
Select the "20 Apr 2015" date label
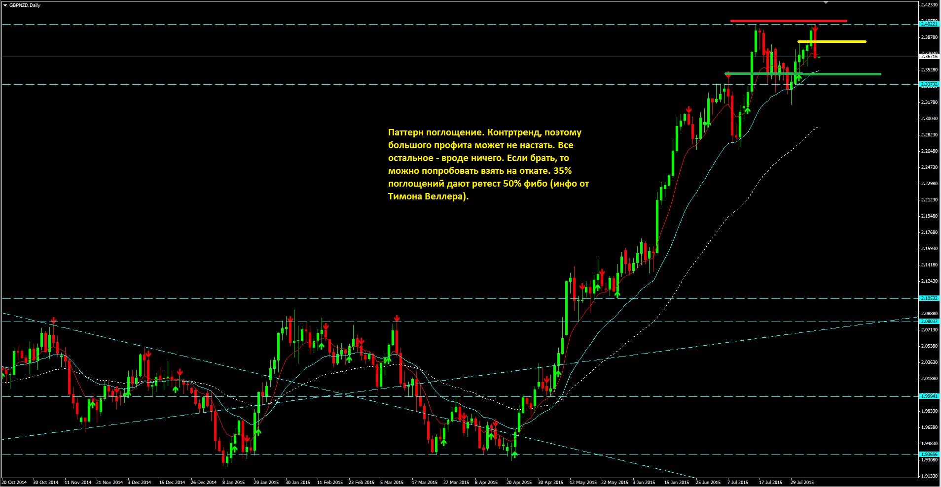point(519,483)
